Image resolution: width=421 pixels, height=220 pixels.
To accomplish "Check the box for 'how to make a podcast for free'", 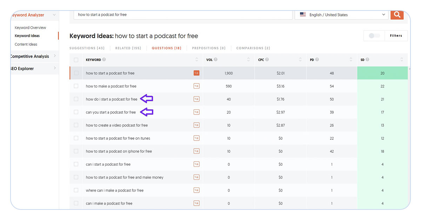I will 76,86.
